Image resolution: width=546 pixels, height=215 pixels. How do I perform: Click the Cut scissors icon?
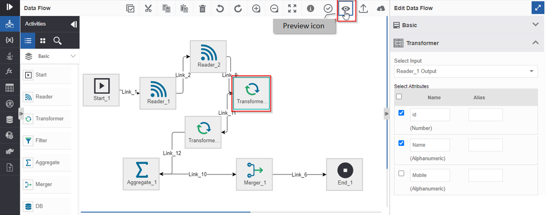pos(148,8)
